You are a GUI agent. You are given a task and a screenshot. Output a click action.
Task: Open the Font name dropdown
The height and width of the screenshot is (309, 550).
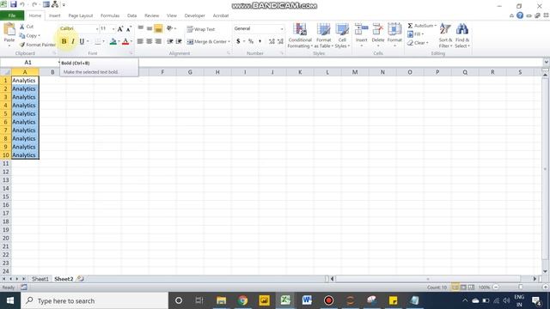click(97, 28)
